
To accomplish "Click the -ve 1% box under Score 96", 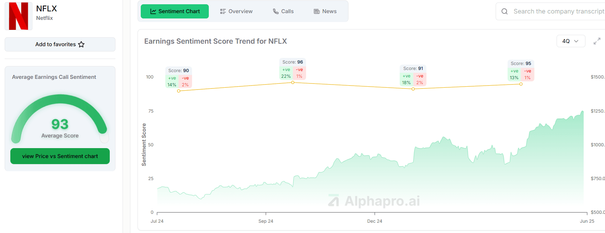I will pyautogui.click(x=299, y=73).
